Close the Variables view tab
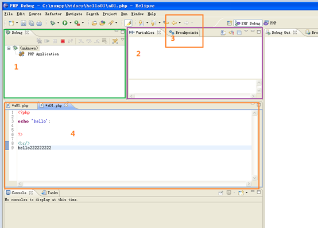The image size is (318, 228). click(159, 33)
